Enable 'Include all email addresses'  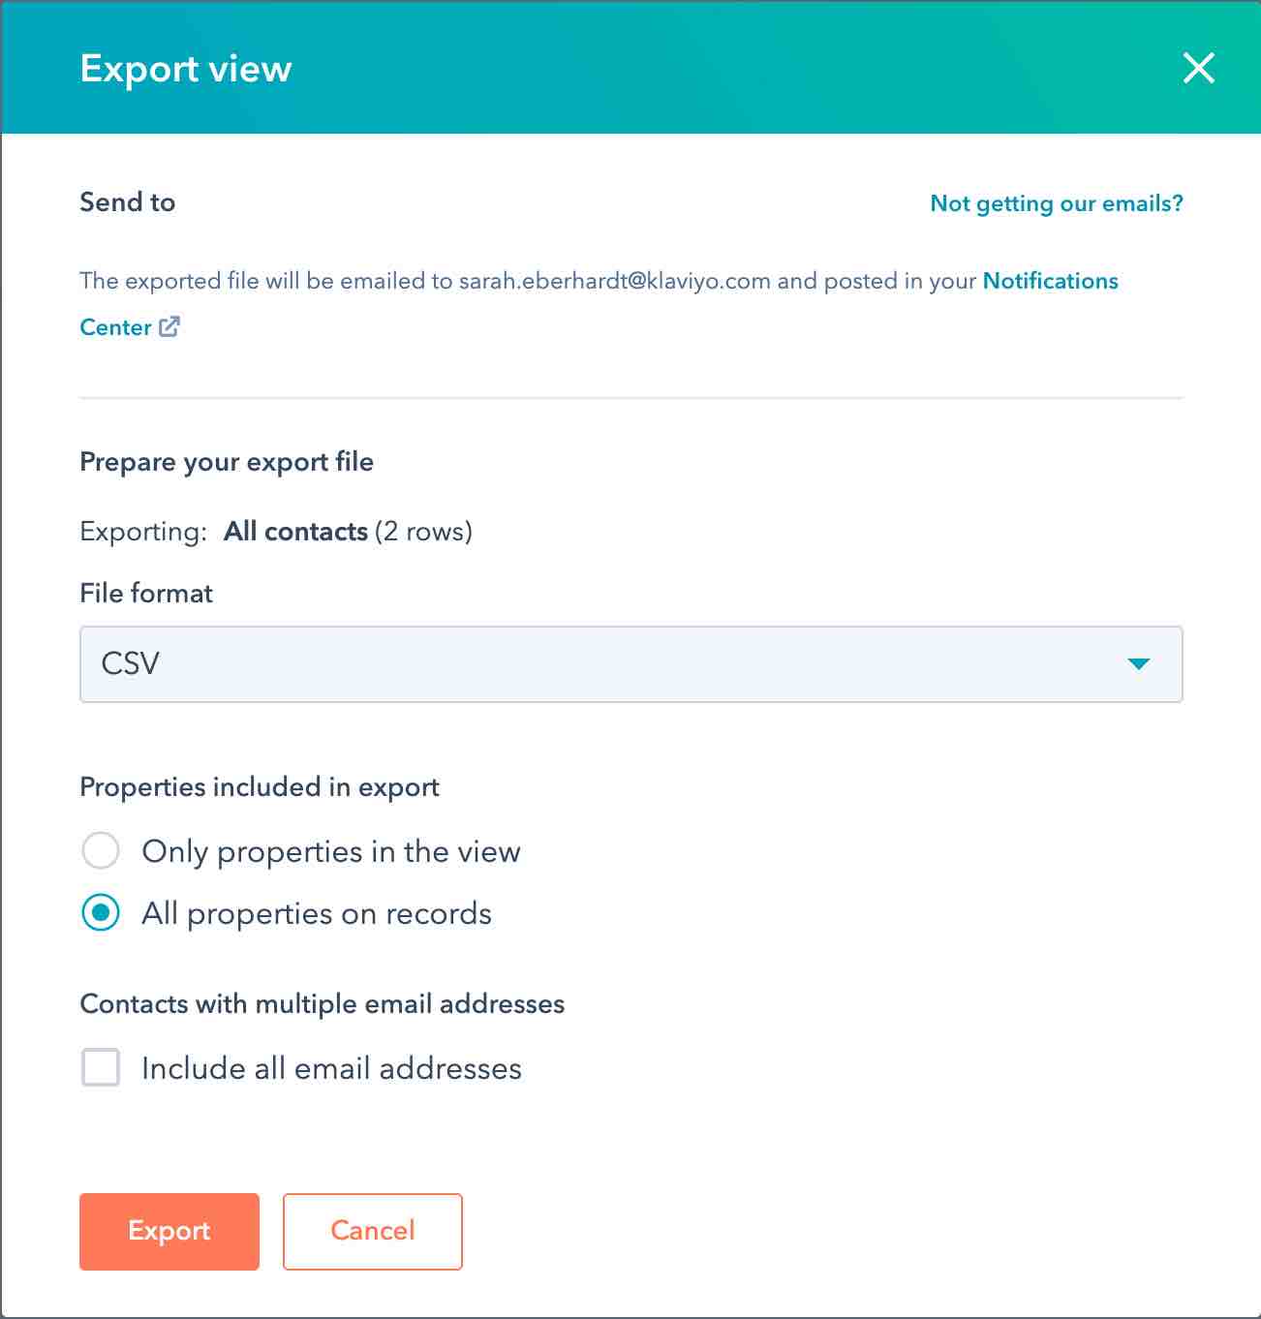(100, 1069)
